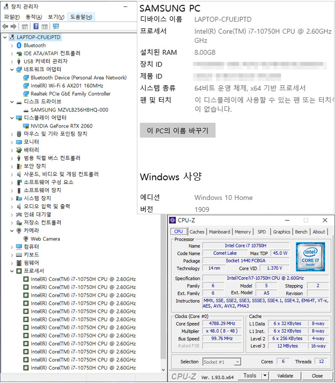Switch to the Caches tab in CPU-Z
This screenshot has width=335, height=383.
click(197, 232)
